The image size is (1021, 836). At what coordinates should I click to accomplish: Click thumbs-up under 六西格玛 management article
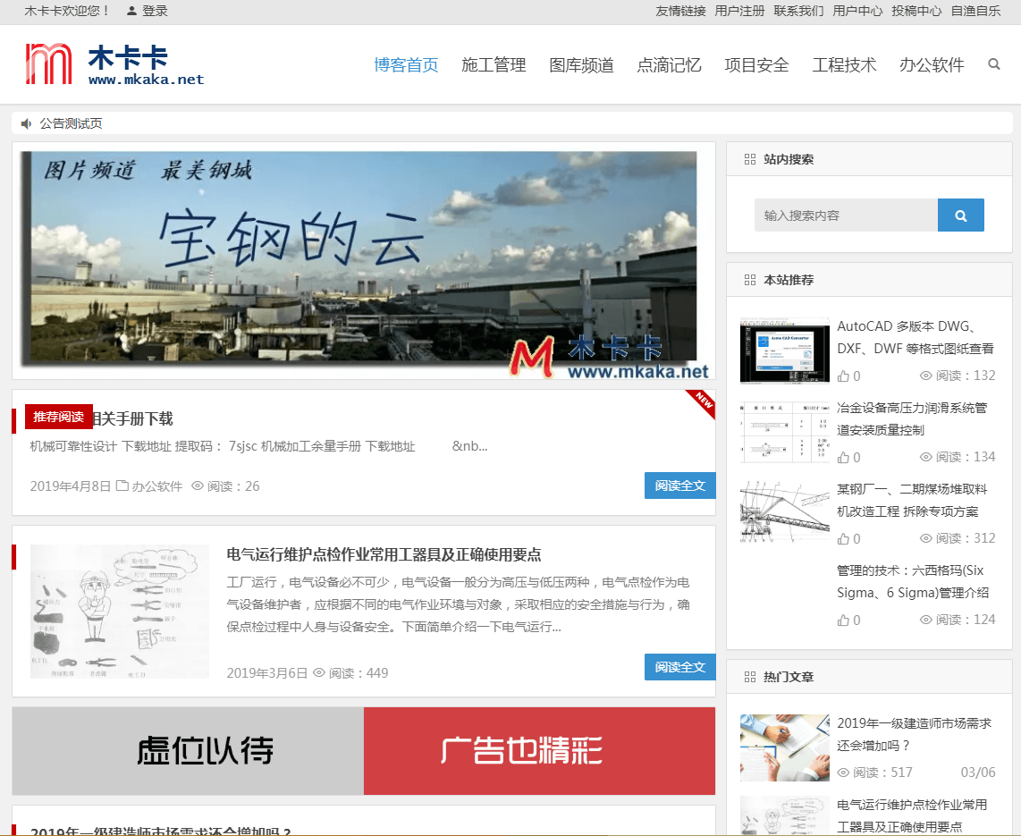coord(843,621)
